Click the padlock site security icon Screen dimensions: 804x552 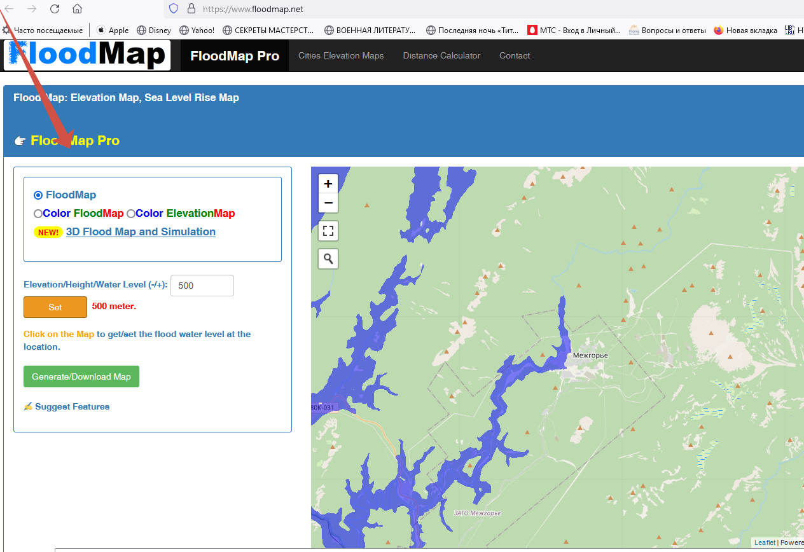[x=191, y=9]
